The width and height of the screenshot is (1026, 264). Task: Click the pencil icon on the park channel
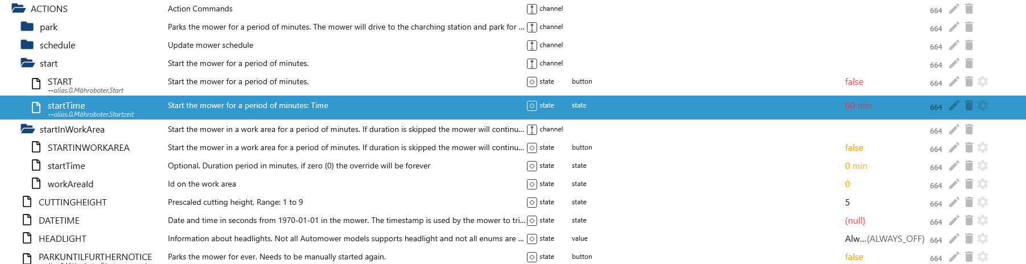click(x=954, y=27)
